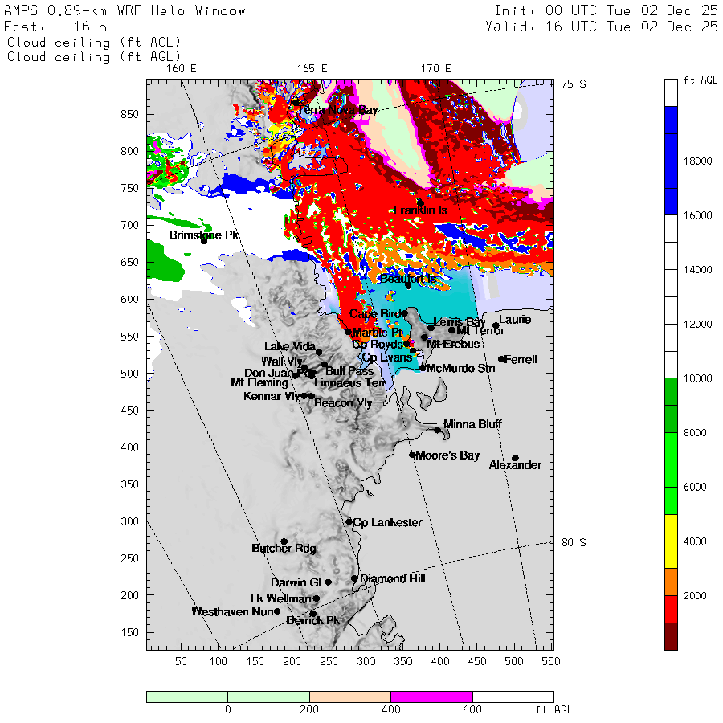723x723 pixels.
Task: Click the Alexander label
Action: pos(515,465)
